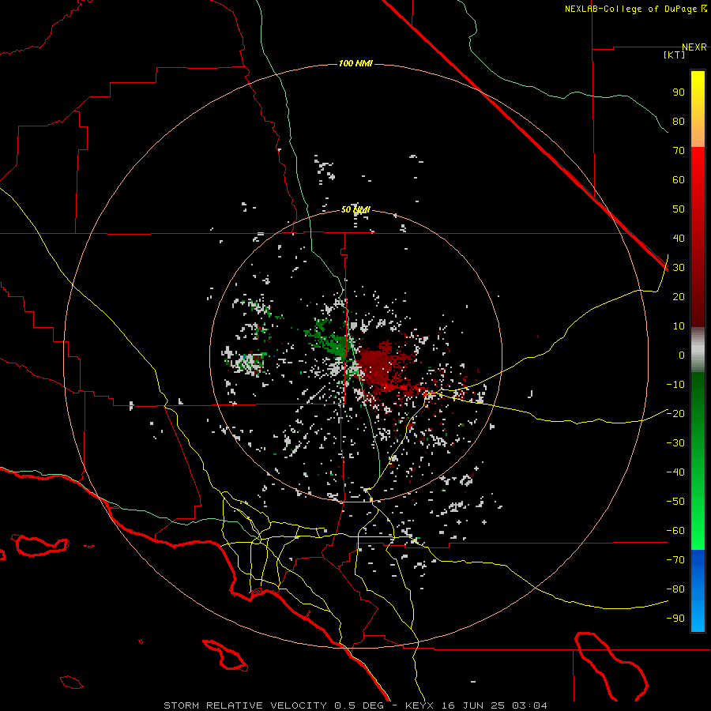Click the positive 80 scale value
The image size is (711, 711).
click(x=679, y=121)
